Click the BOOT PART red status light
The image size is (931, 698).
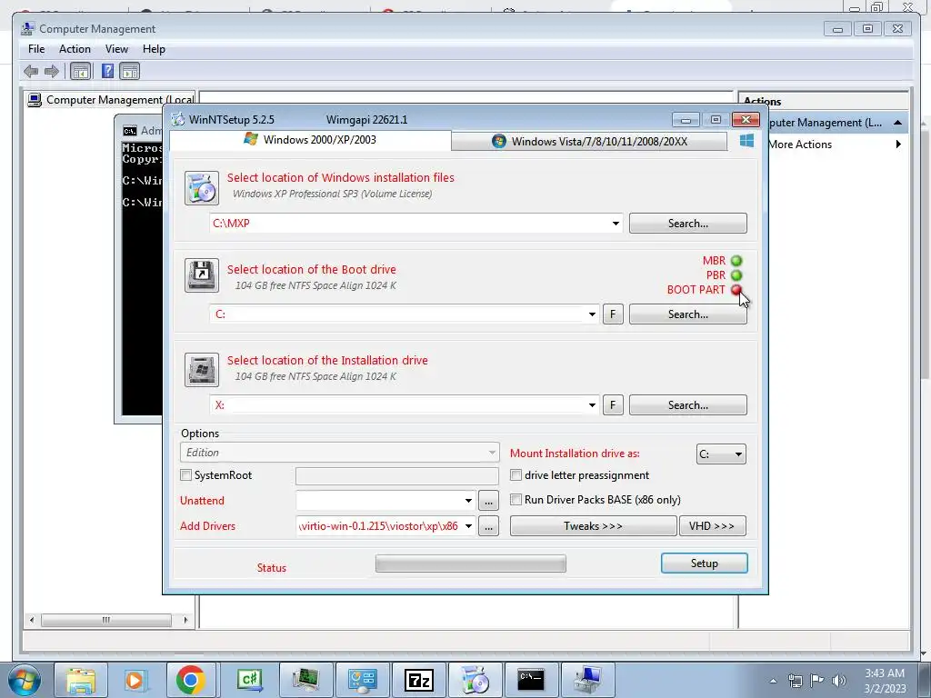[736, 290]
